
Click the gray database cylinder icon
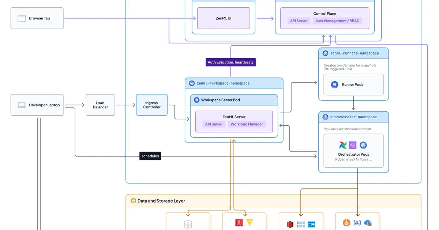click(188, 224)
